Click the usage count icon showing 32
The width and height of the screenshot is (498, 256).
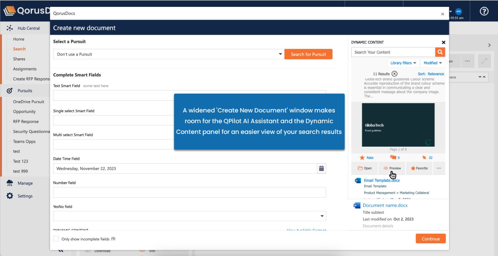coord(424,158)
